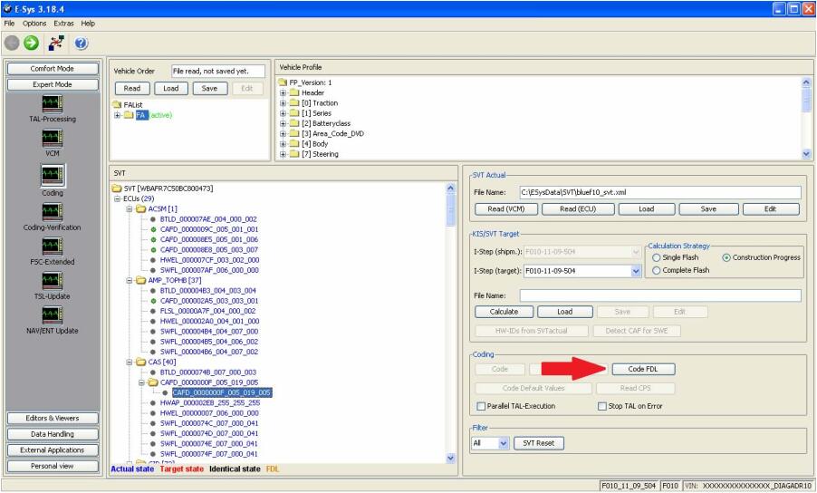Image resolution: width=817 pixels, height=493 pixels.
Task: Click the SVT root folder icon
Action: coord(117,188)
